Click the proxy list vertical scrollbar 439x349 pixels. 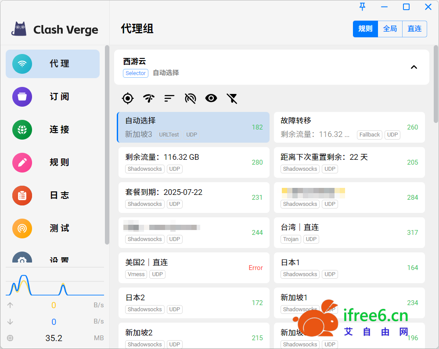(435, 83)
